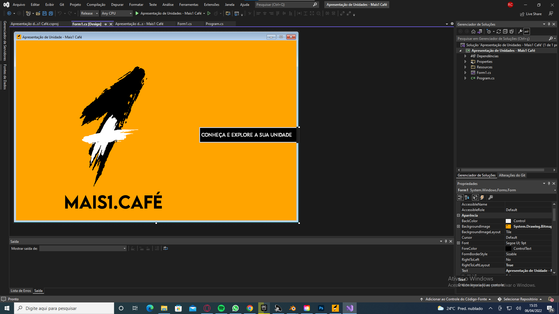Expand the Resources folder node
Screen dimensions: 559x314
pos(465,67)
